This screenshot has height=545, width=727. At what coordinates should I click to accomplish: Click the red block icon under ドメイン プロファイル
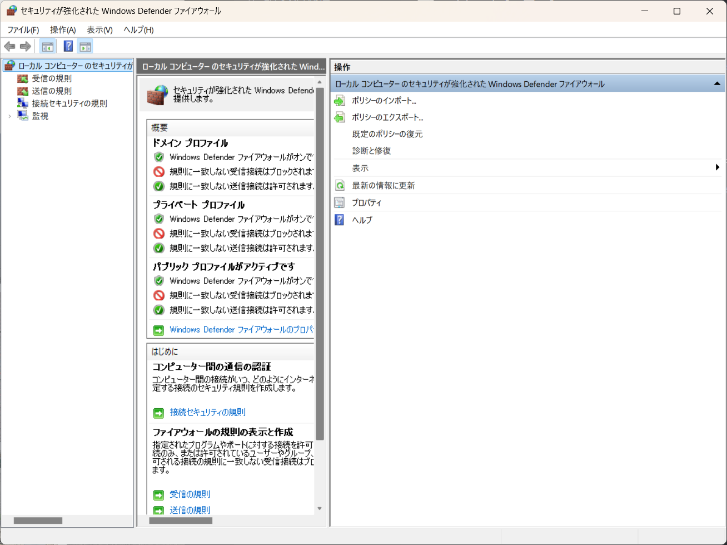pos(159,171)
